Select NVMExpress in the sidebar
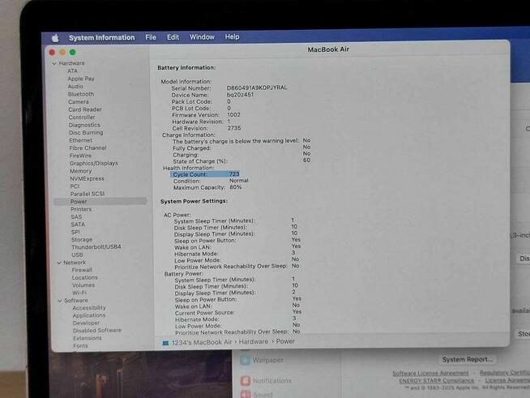530x398 pixels. tap(87, 178)
